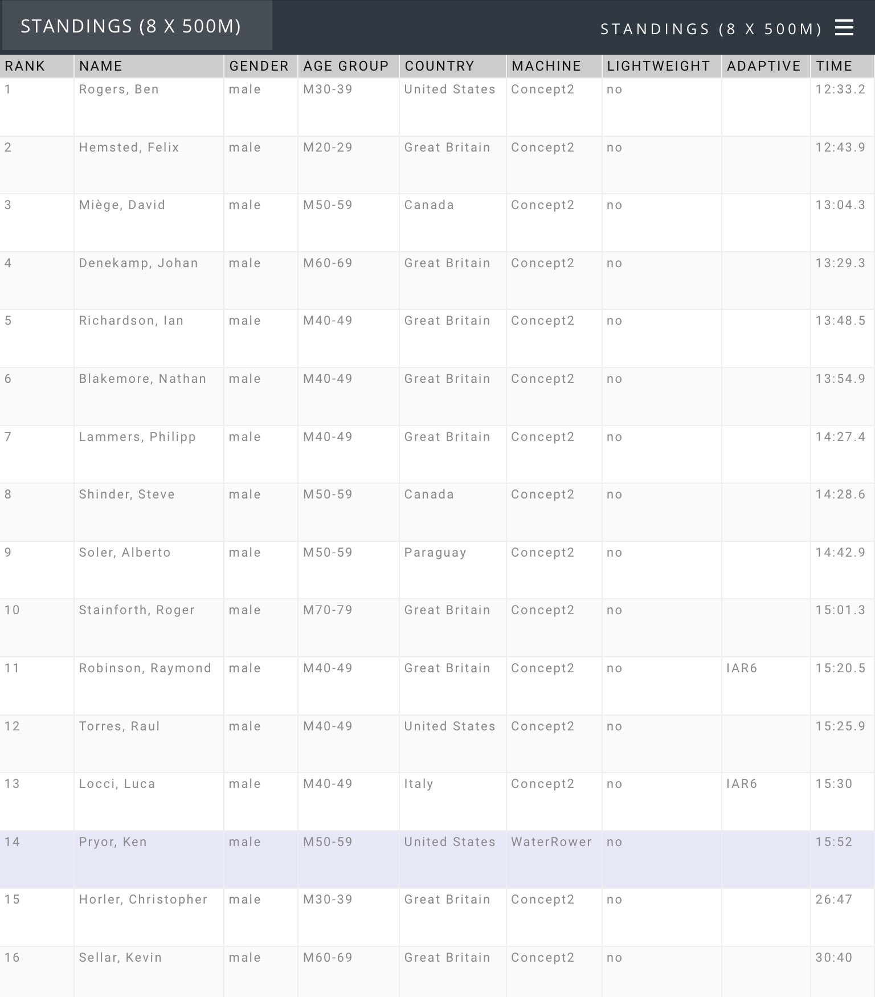This screenshot has width=875, height=997.
Task: Click United States in Rogers, Ben's row
Action: click(x=449, y=89)
